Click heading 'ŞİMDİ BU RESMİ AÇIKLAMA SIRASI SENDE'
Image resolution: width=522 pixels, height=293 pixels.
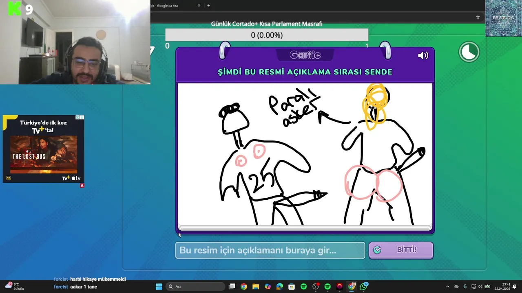(305, 72)
